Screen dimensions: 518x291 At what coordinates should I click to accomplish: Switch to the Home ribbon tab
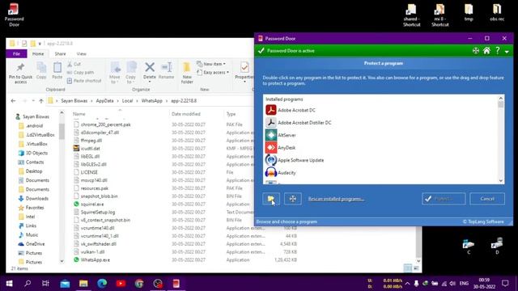(x=38, y=53)
